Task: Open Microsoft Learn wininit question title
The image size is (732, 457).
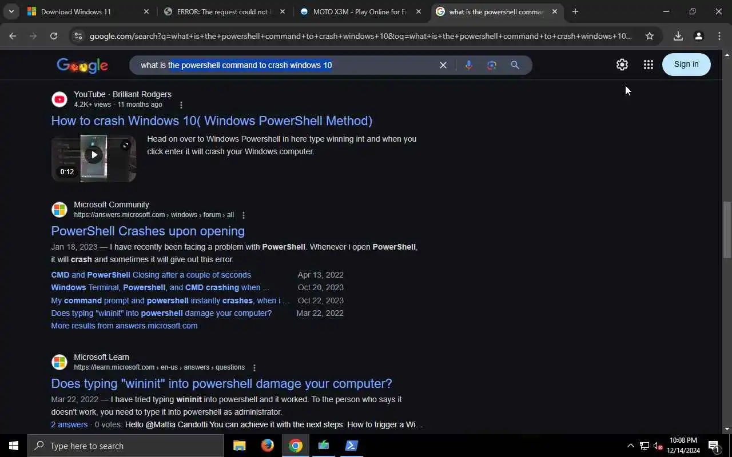Action: (221, 383)
